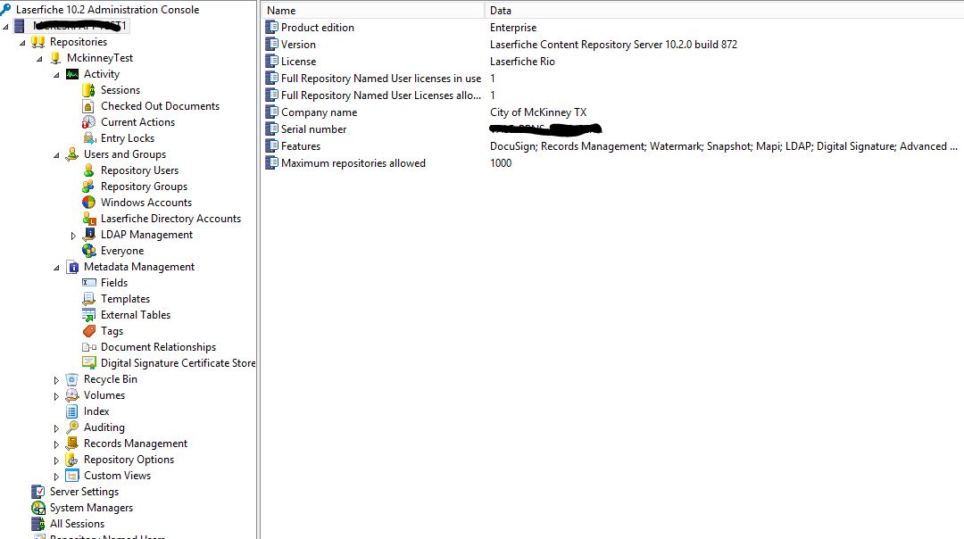Select Repository Options label in tree

pyautogui.click(x=129, y=459)
